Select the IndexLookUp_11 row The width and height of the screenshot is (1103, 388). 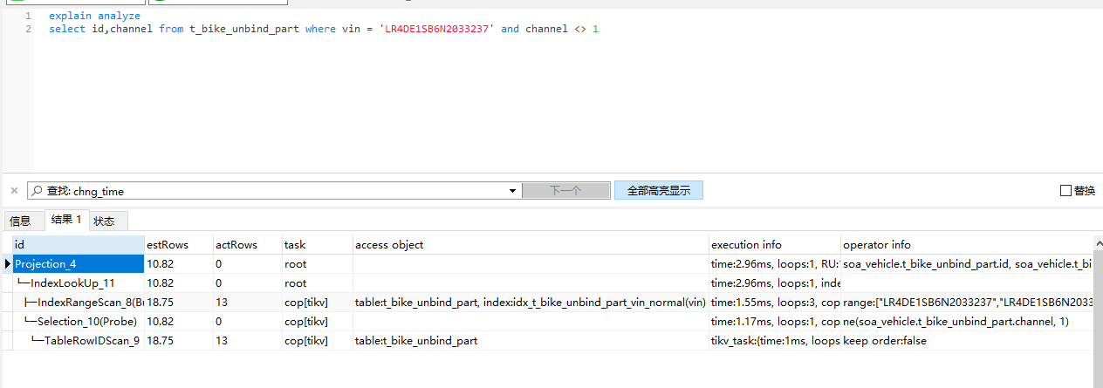(x=72, y=282)
